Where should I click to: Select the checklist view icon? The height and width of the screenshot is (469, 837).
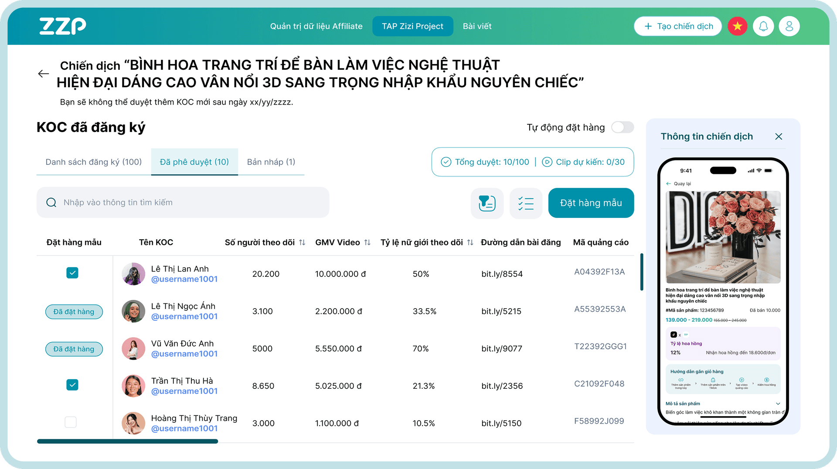[x=526, y=203]
